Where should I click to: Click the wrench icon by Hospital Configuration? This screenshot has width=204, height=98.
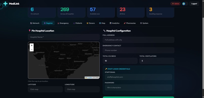(104, 31)
